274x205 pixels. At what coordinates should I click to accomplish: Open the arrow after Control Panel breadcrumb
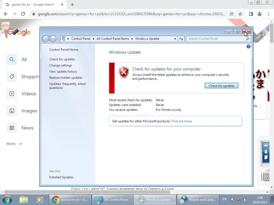click(x=93, y=39)
